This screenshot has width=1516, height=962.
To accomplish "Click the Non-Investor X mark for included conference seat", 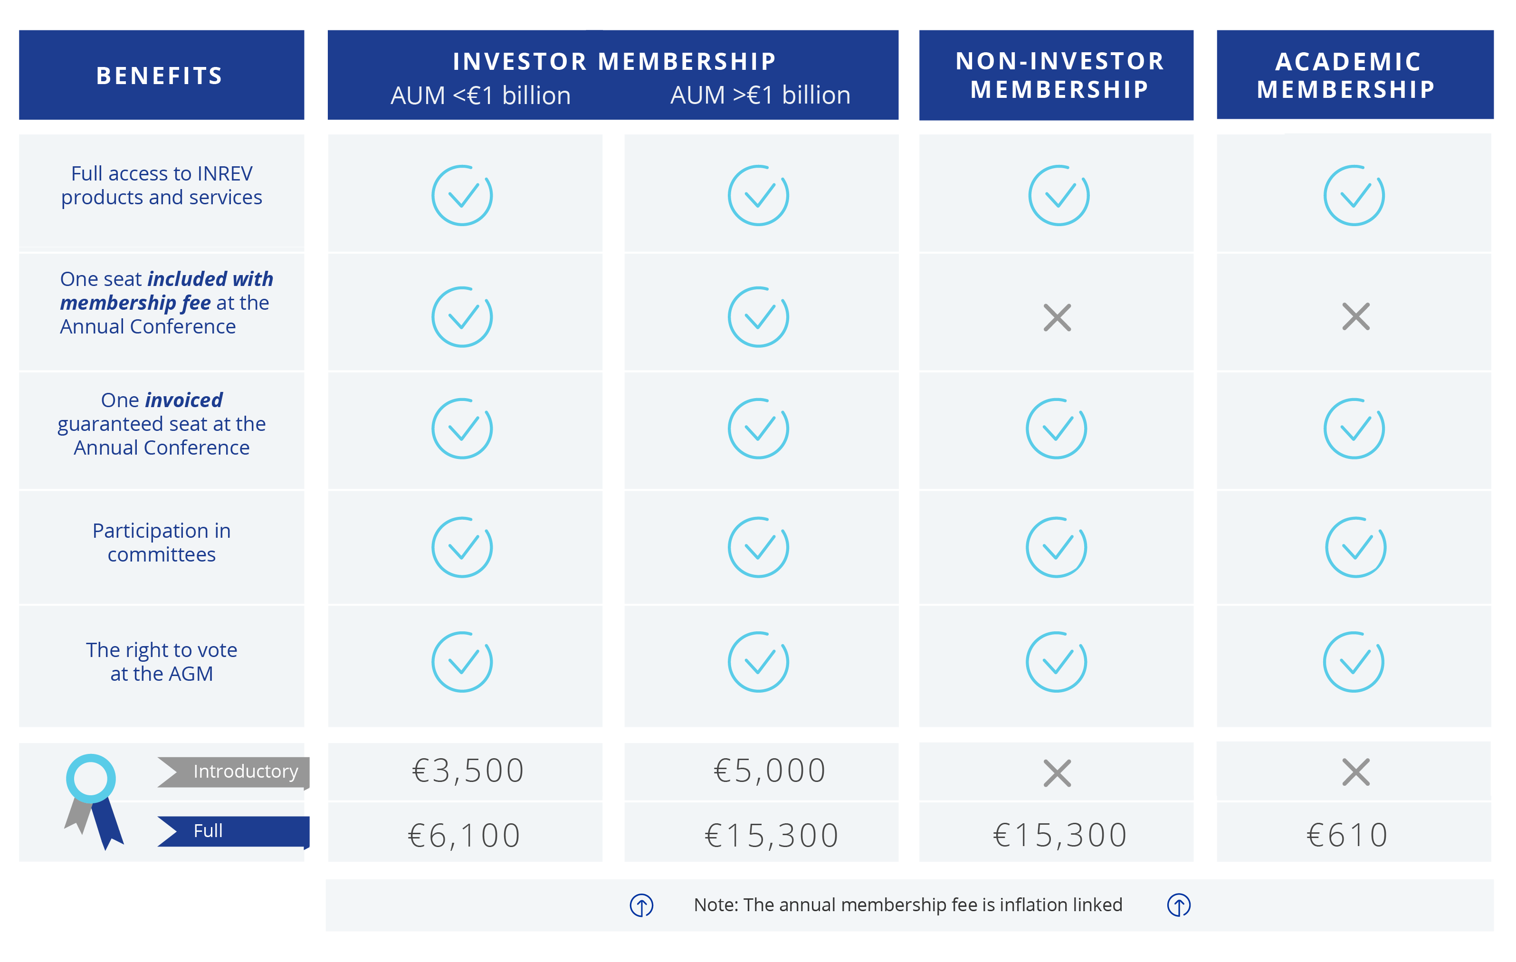I will click(1057, 317).
